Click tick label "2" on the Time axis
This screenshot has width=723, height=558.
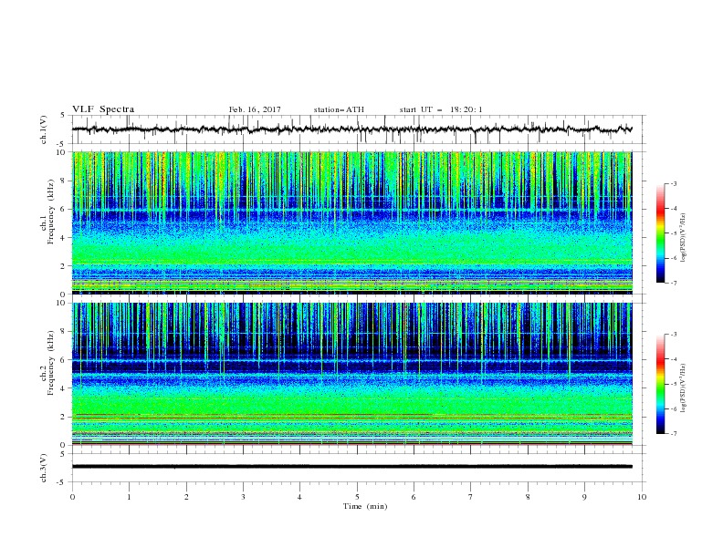(x=186, y=497)
